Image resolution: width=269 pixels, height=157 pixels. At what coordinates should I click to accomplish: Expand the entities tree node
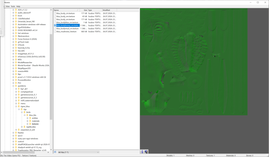coord(27,118)
